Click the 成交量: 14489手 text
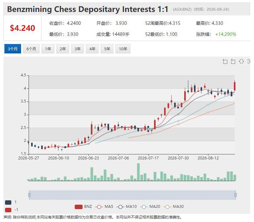The width and height of the screenshot is (254, 222). 113,34
